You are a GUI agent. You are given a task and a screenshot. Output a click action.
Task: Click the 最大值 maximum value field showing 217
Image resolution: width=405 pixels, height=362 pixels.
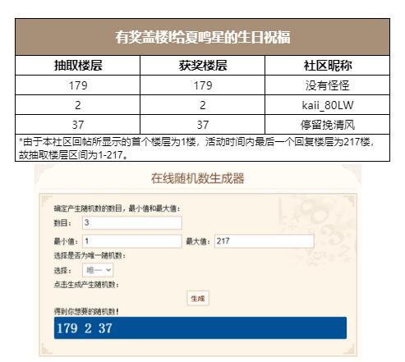265,241
